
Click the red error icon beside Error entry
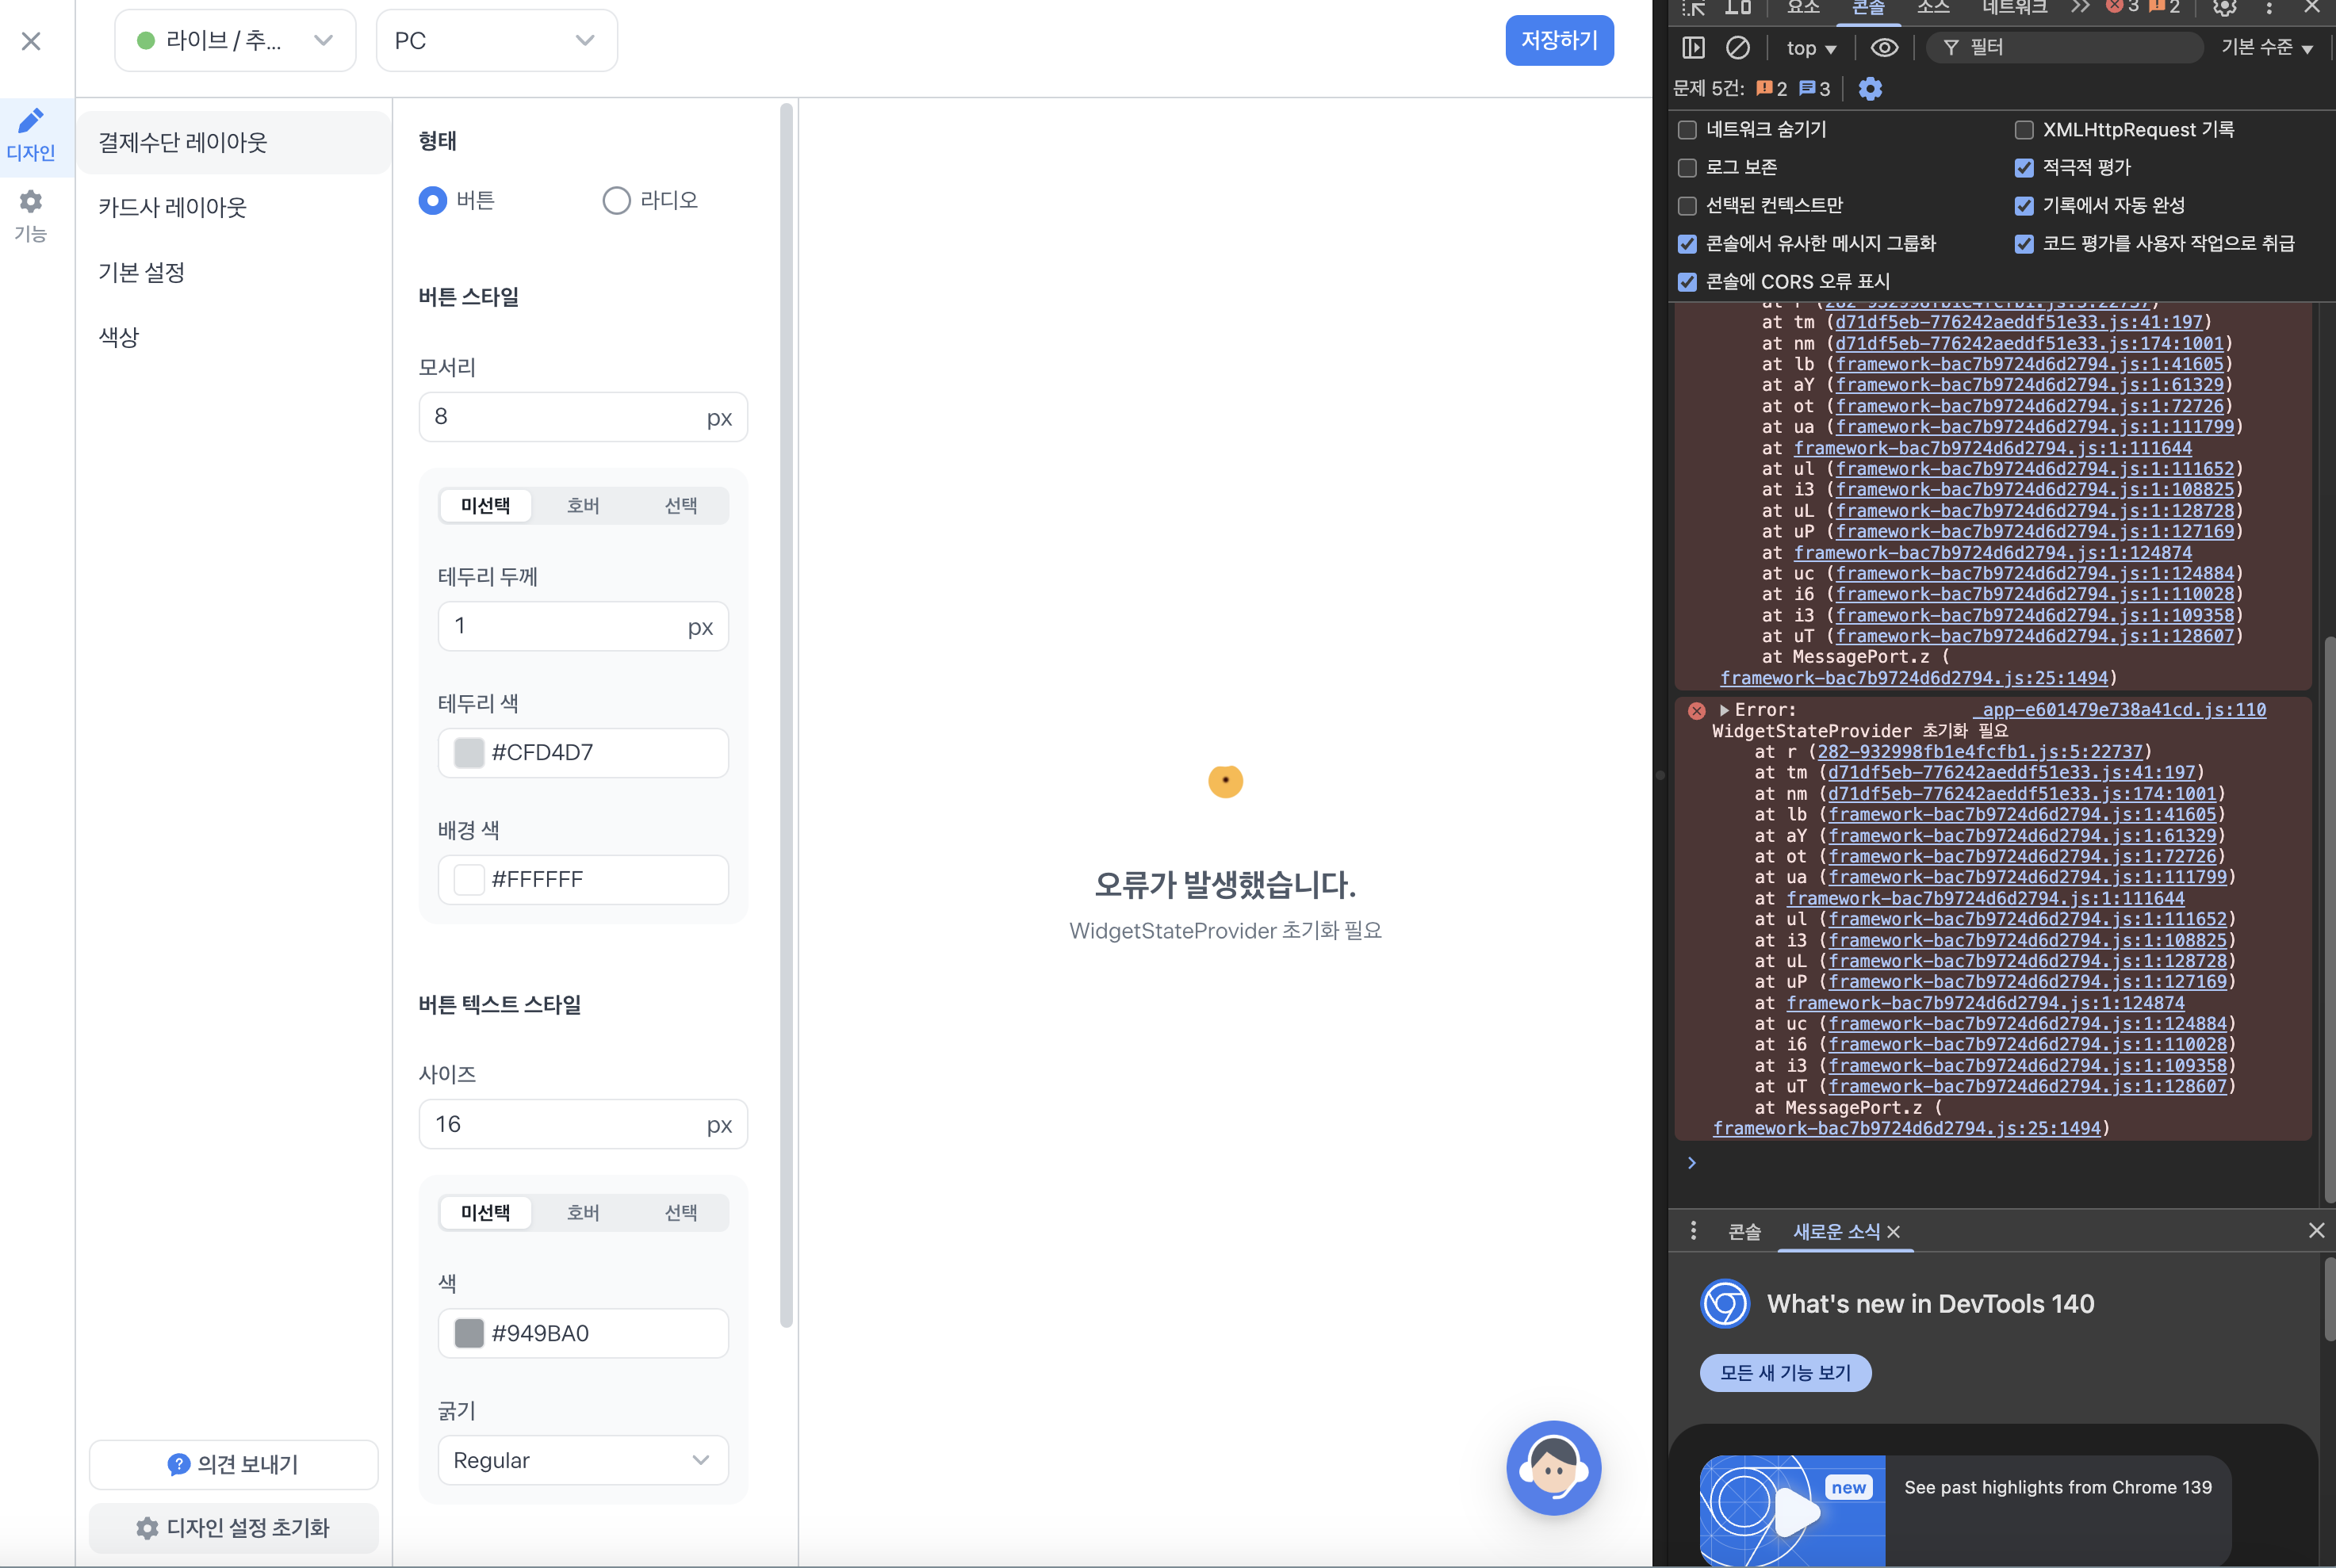point(1697,710)
